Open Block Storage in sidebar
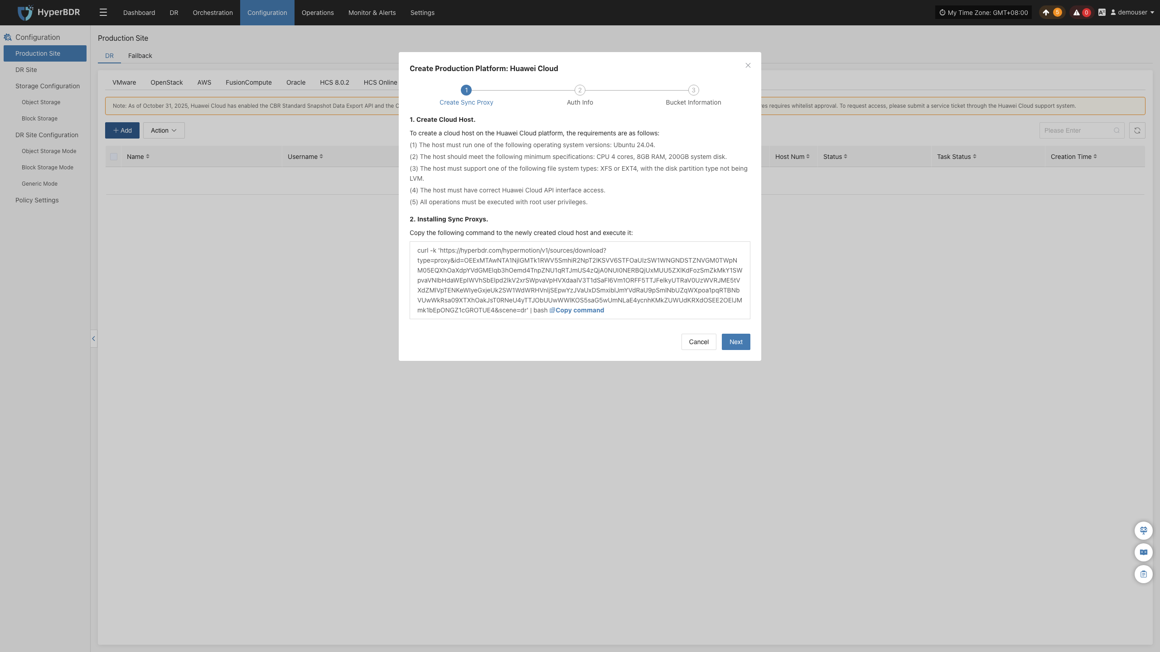 pyautogui.click(x=45, y=119)
